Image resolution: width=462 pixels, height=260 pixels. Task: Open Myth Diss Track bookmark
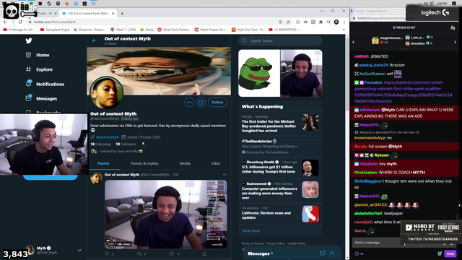248,30
